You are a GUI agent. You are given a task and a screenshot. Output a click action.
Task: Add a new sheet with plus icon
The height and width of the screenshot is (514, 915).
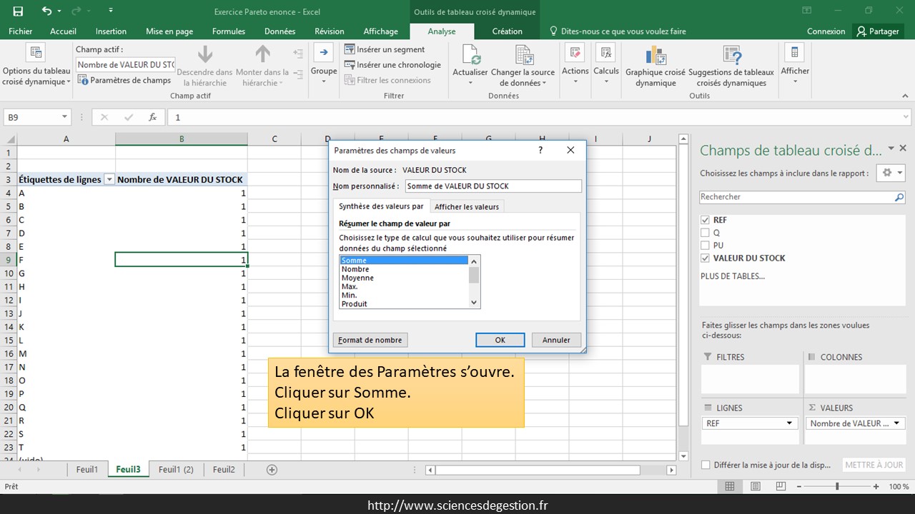point(272,470)
